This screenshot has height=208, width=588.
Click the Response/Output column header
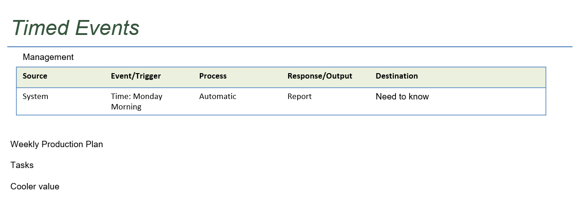coord(320,76)
